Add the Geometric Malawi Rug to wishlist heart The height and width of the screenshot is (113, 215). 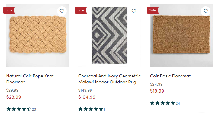pyautogui.click(x=134, y=11)
